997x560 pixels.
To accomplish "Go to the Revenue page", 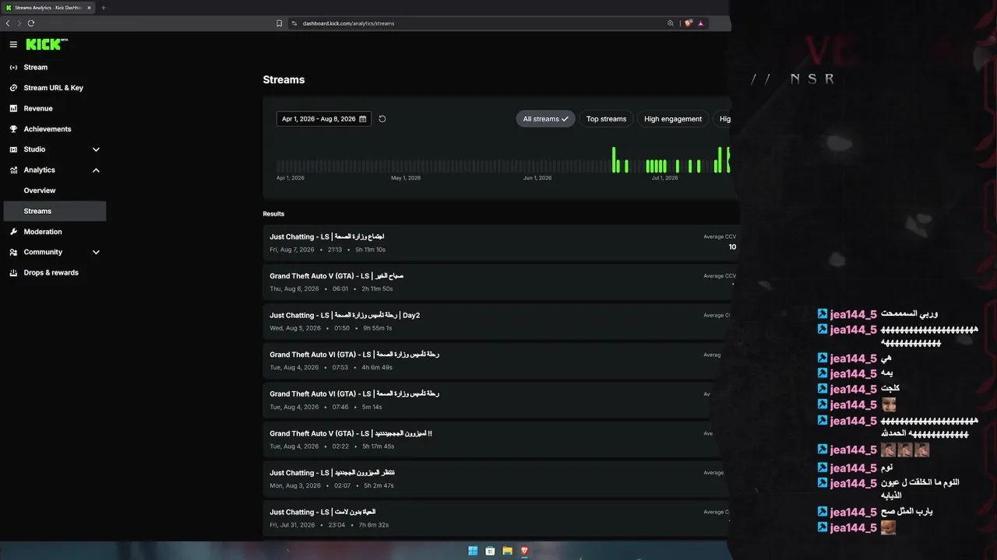I will tap(55, 109).
